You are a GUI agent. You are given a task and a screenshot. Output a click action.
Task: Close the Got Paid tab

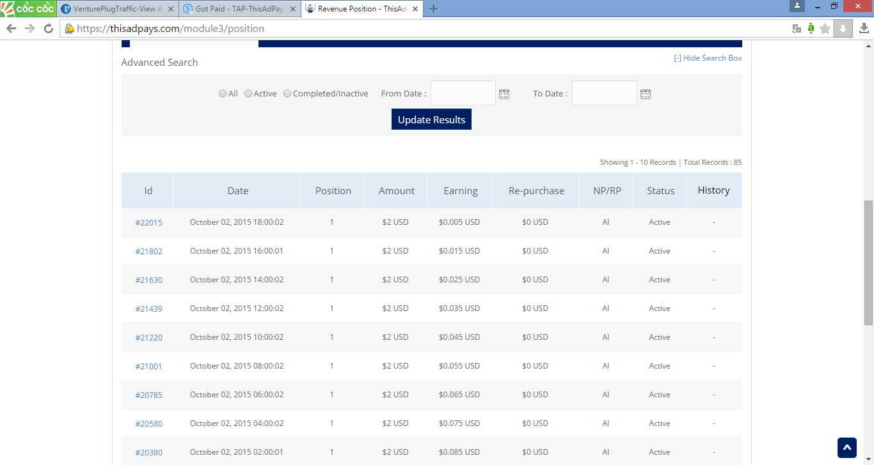(x=293, y=9)
